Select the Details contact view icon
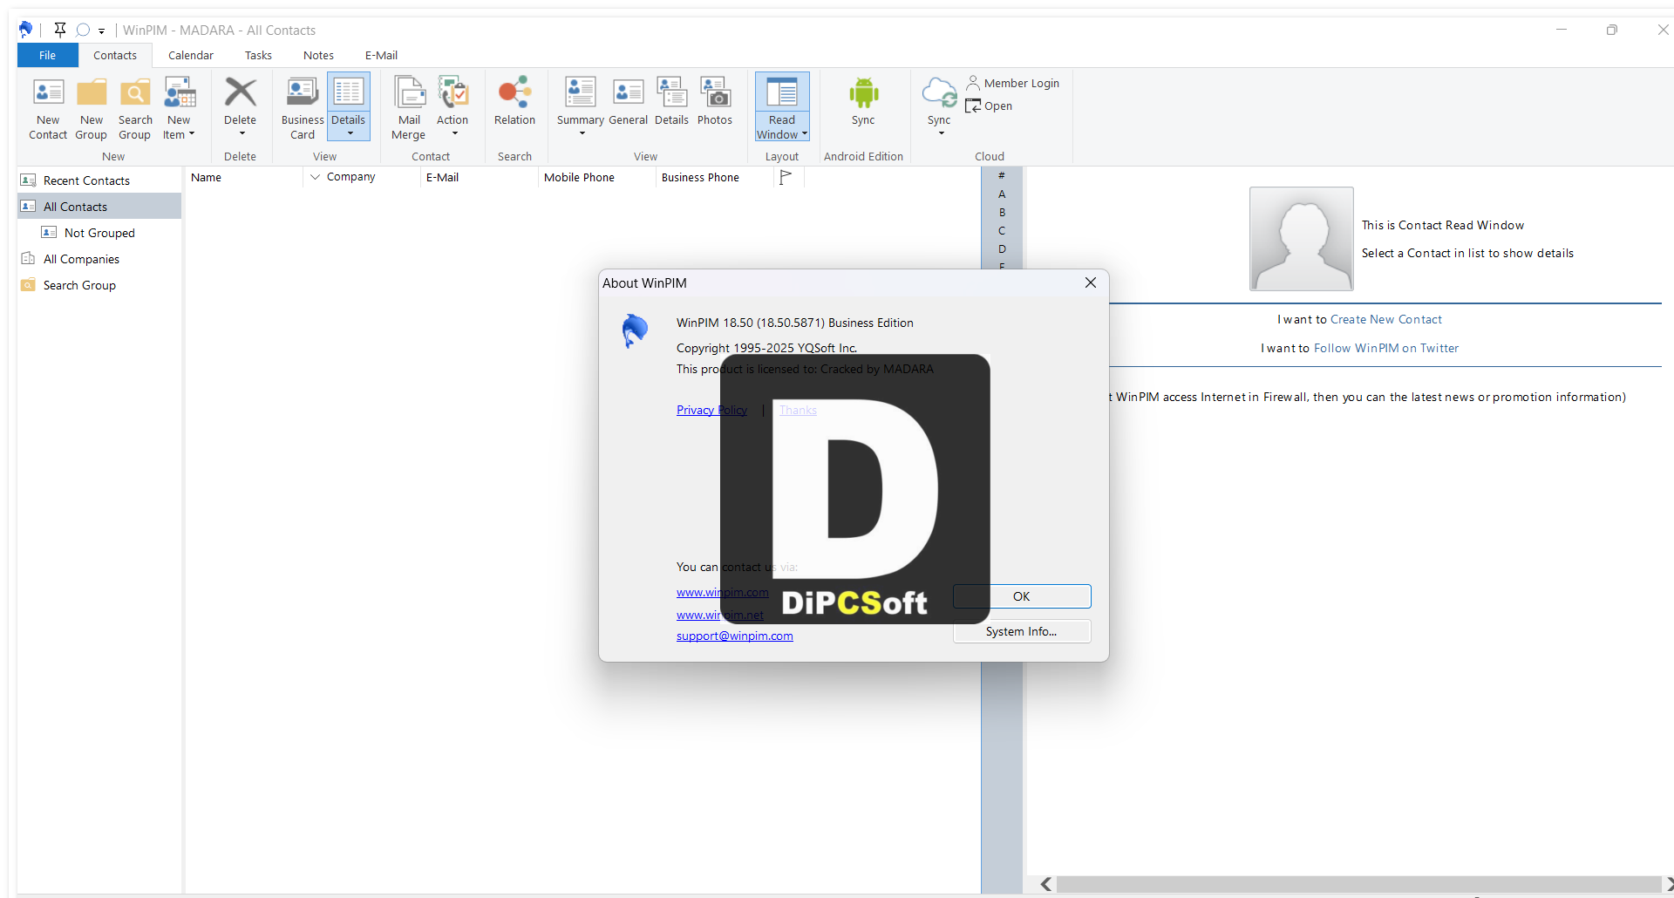 click(671, 101)
